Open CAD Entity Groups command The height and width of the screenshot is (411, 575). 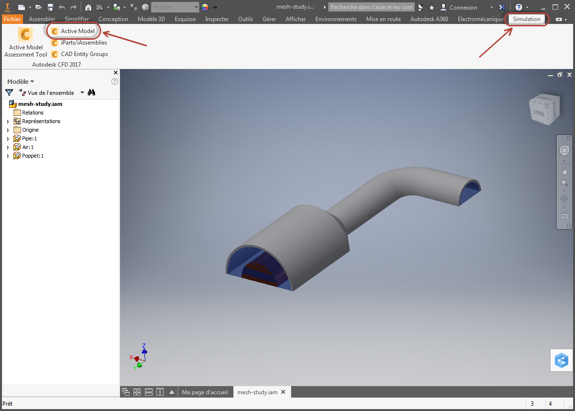coord(80,54)
